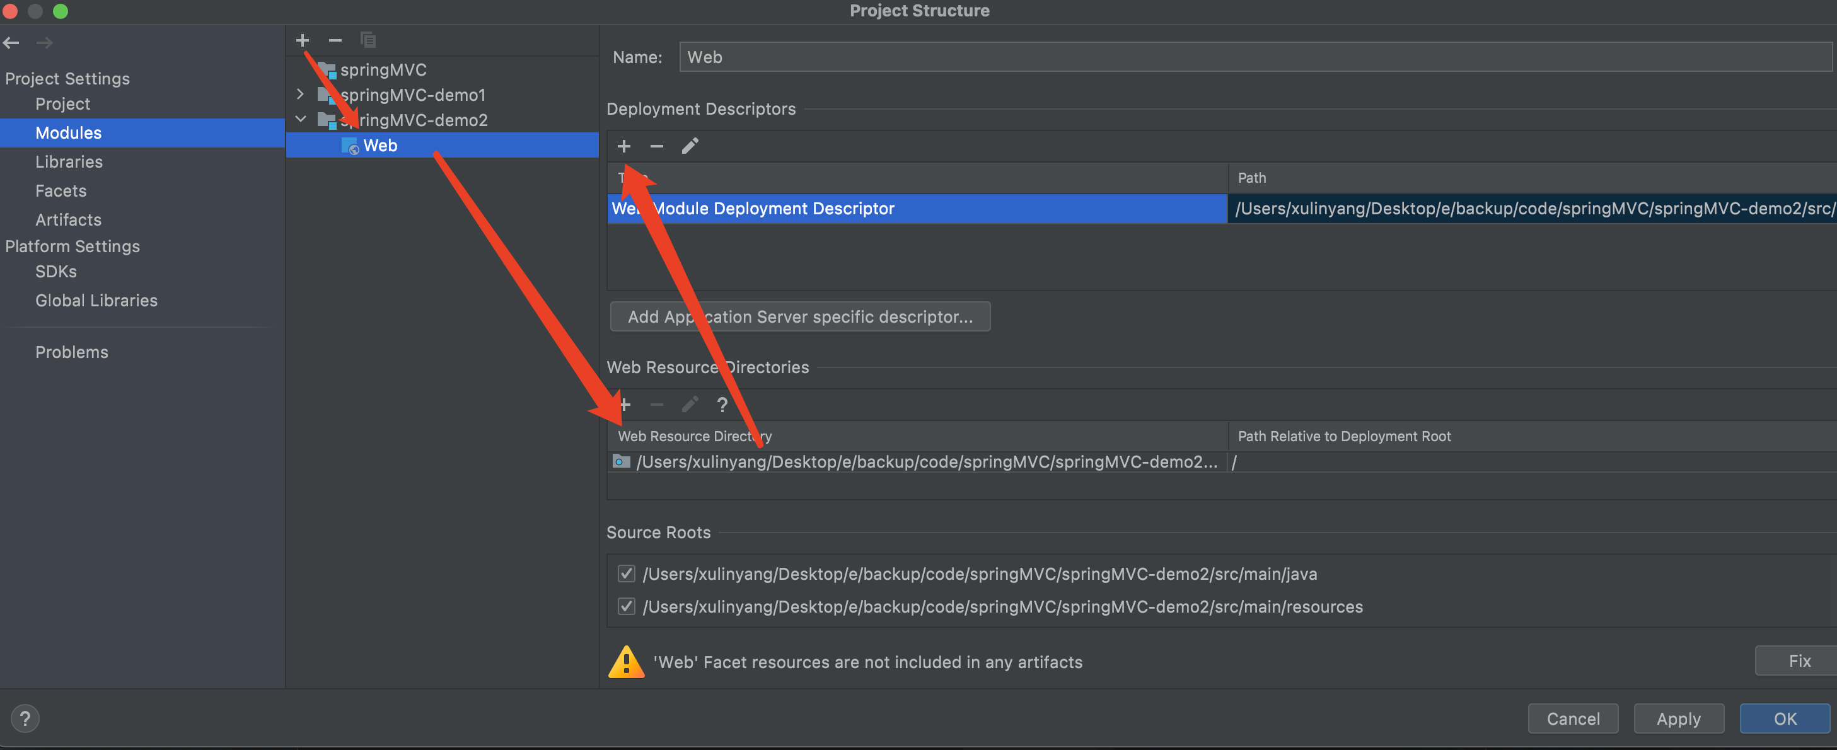Collapse the springMVC-demo2 module
This screenshot has height=750, width=1837.
coord(300,119)
